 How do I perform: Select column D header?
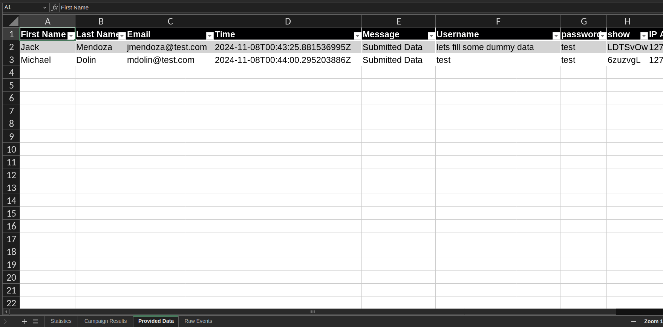point(288,21)
